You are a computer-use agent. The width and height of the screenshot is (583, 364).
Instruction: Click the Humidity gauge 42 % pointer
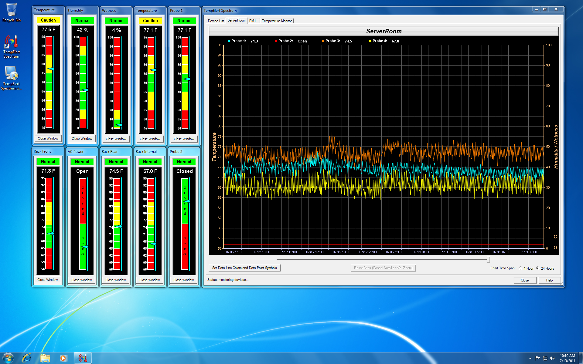pyautogui.click(x=85, y=90)
